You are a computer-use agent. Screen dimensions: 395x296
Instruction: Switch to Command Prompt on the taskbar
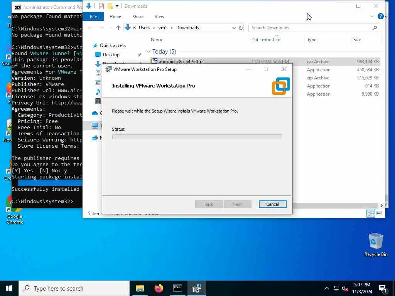[x=177, y=288]
